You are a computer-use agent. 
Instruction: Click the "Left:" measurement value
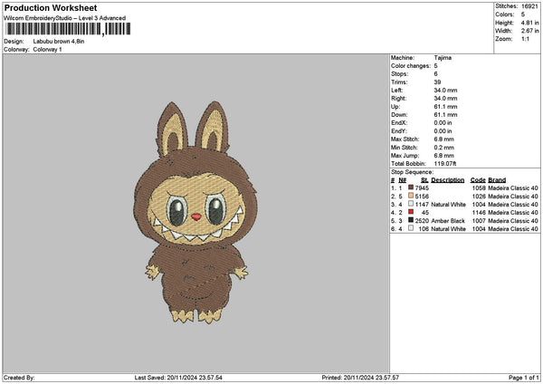pyautogui.click(x=445, y=91)
